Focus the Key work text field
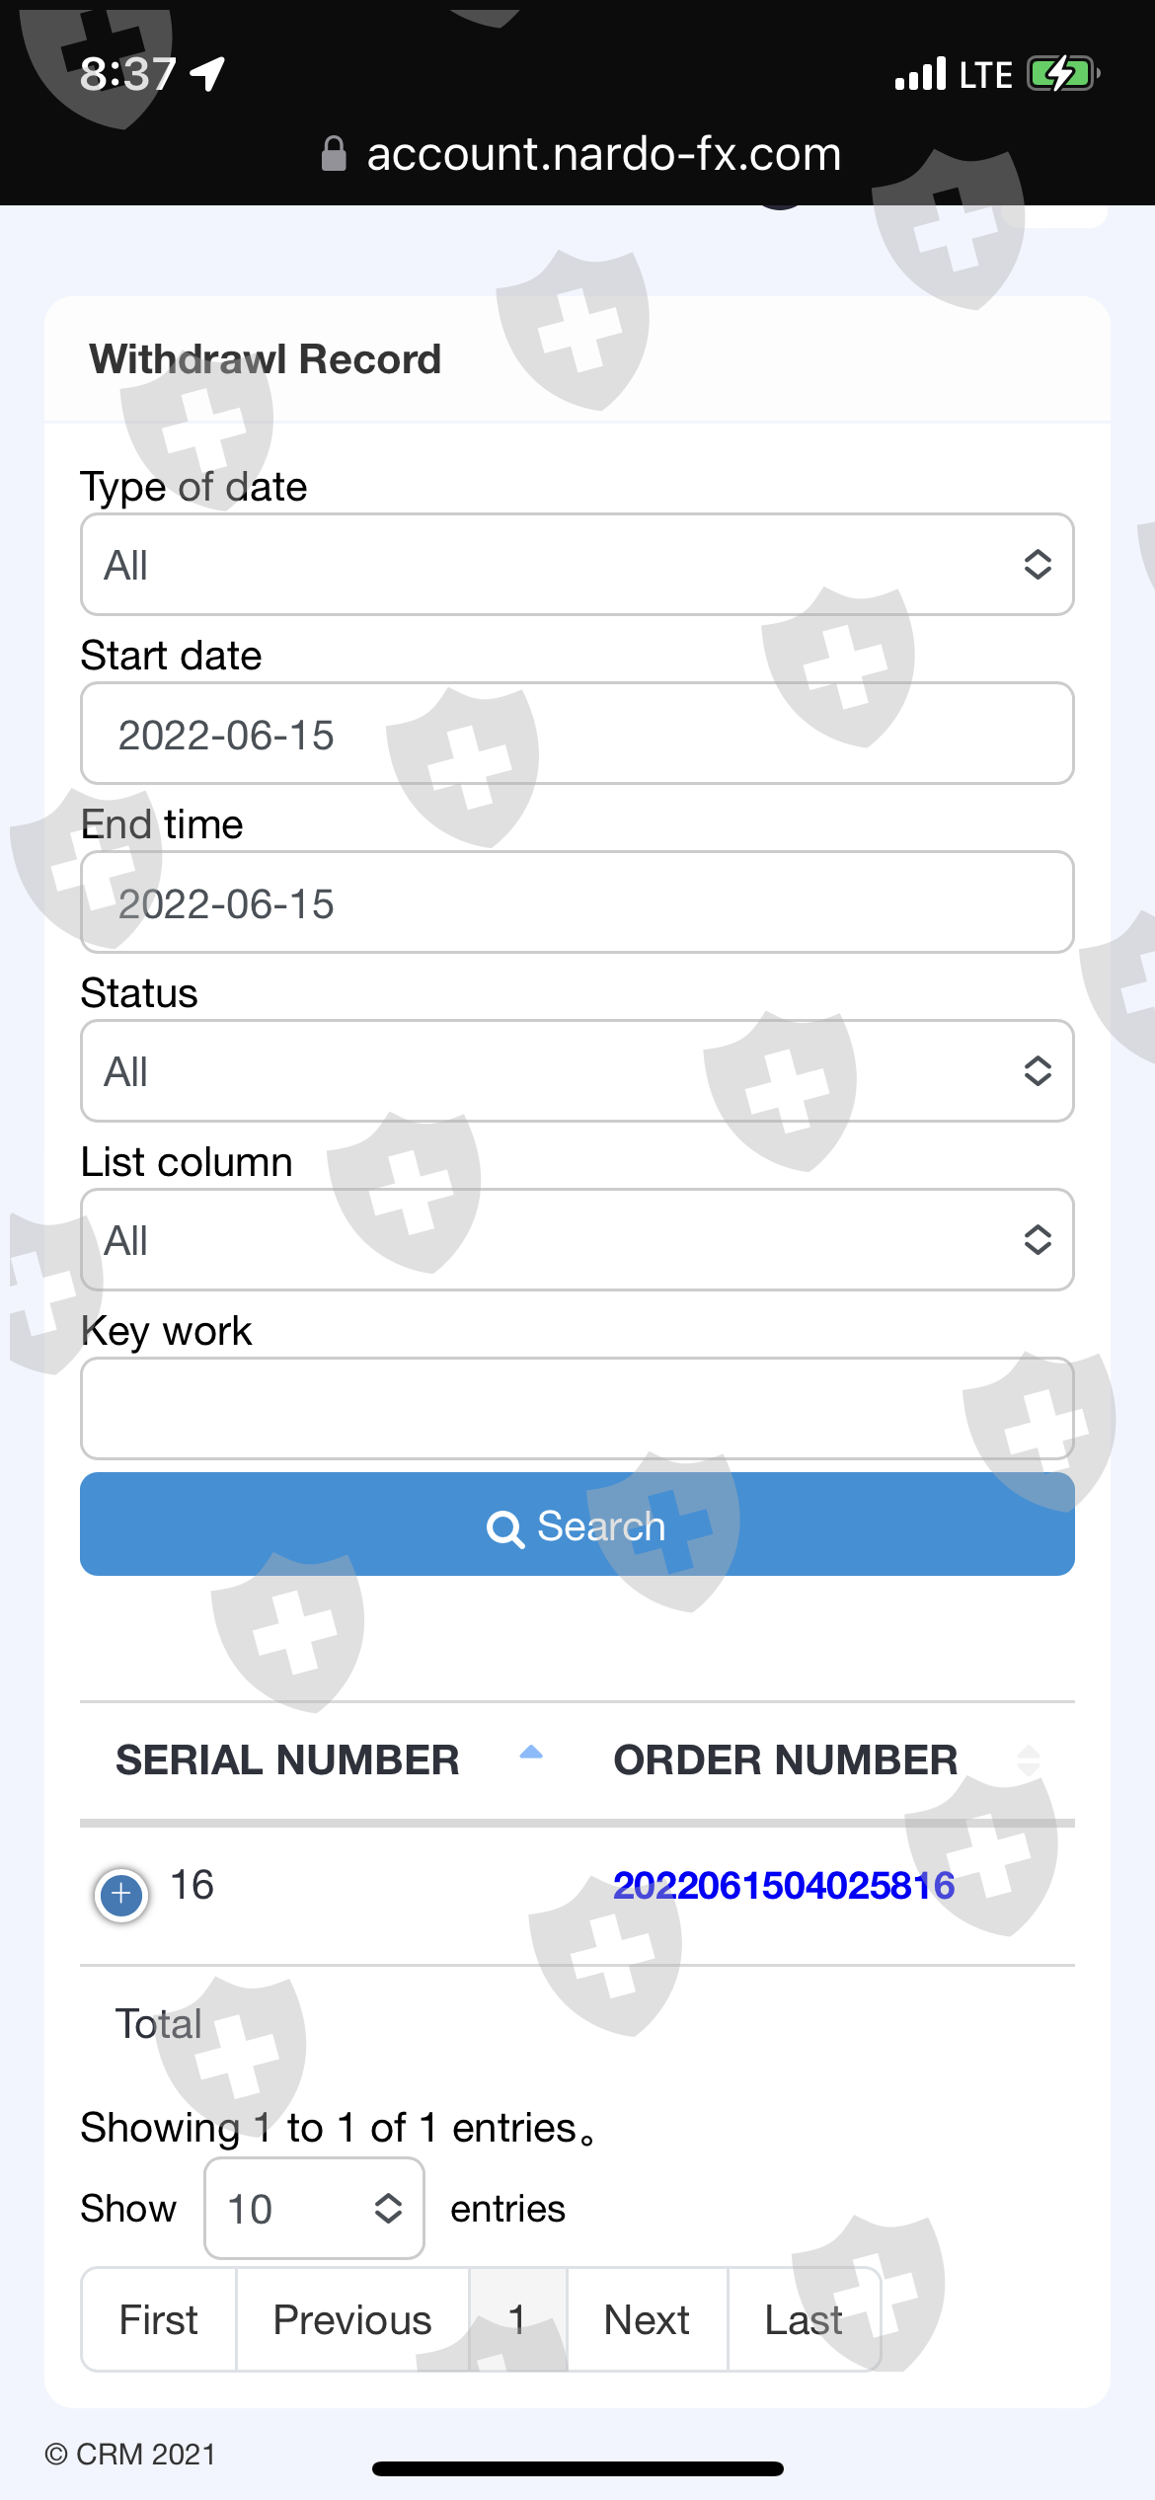This screenshot has height=2500, width=1155. click(577, 1408)
